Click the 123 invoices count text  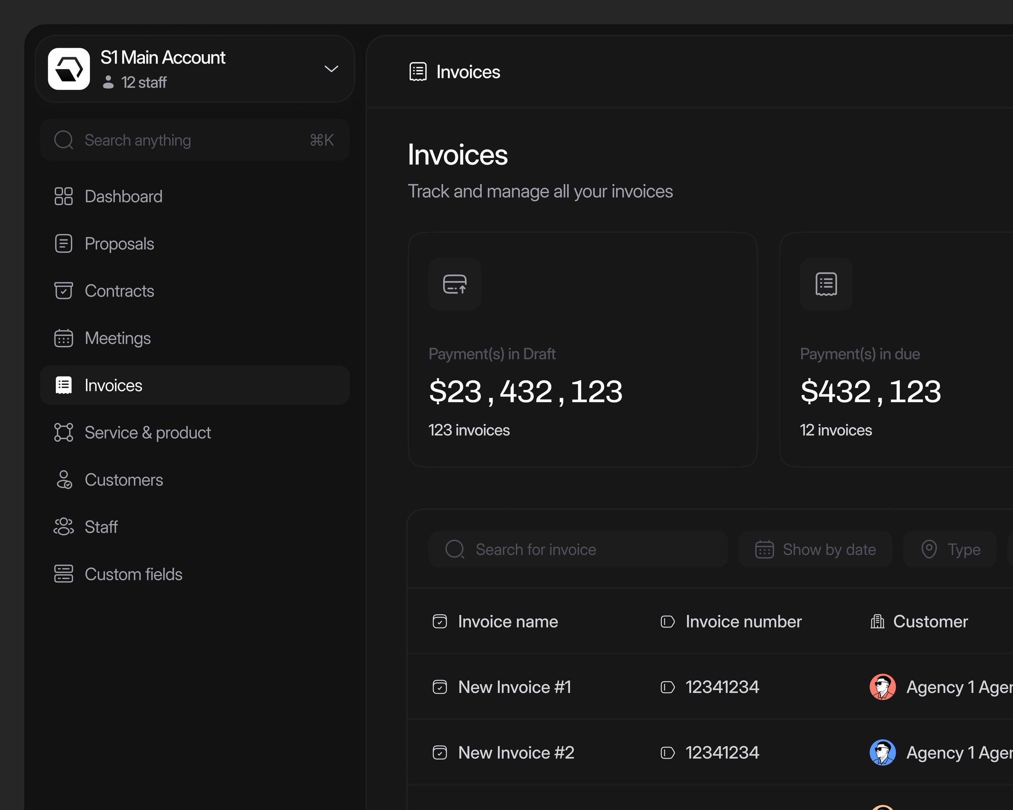(469, 430)
